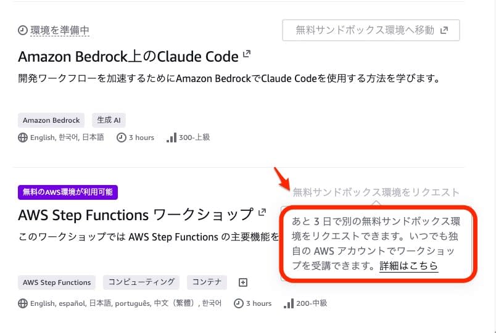
Task: Click 3 hours in the Claude Code card
Action: coord(141,138)
